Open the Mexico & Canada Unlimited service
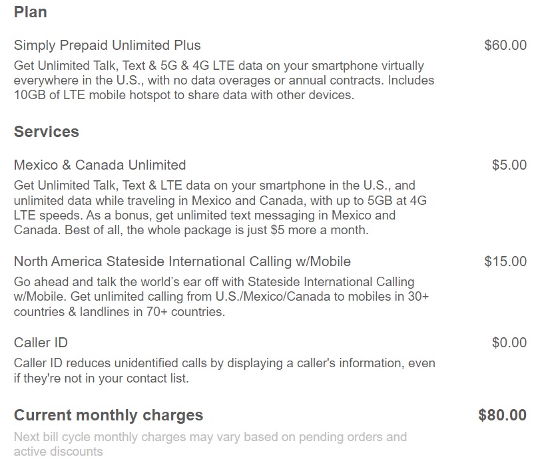This screenshot has height=467, width=540. (100, 165)
